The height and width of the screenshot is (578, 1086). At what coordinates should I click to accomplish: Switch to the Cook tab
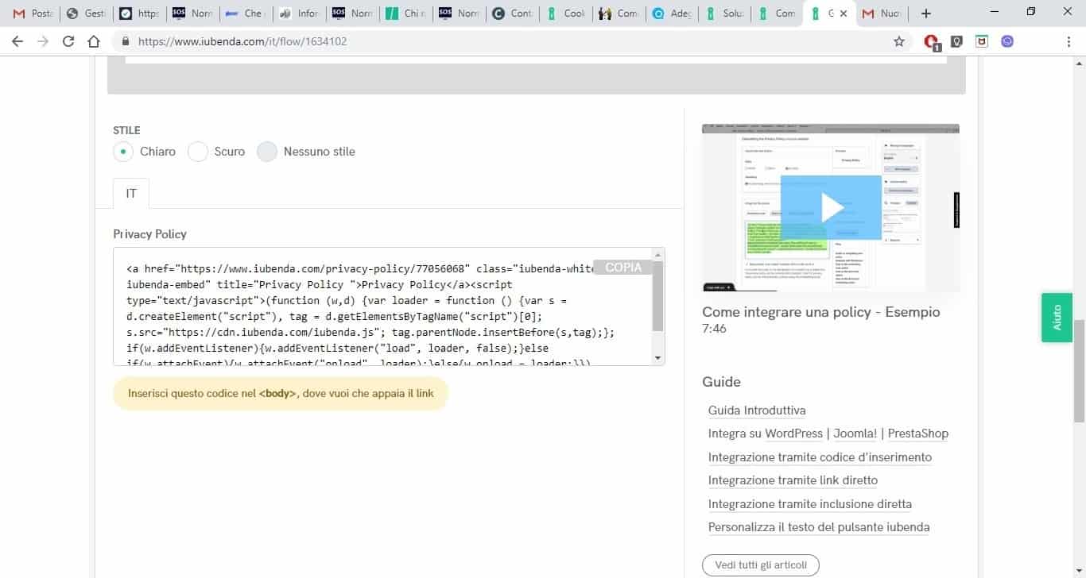(564, 13)
